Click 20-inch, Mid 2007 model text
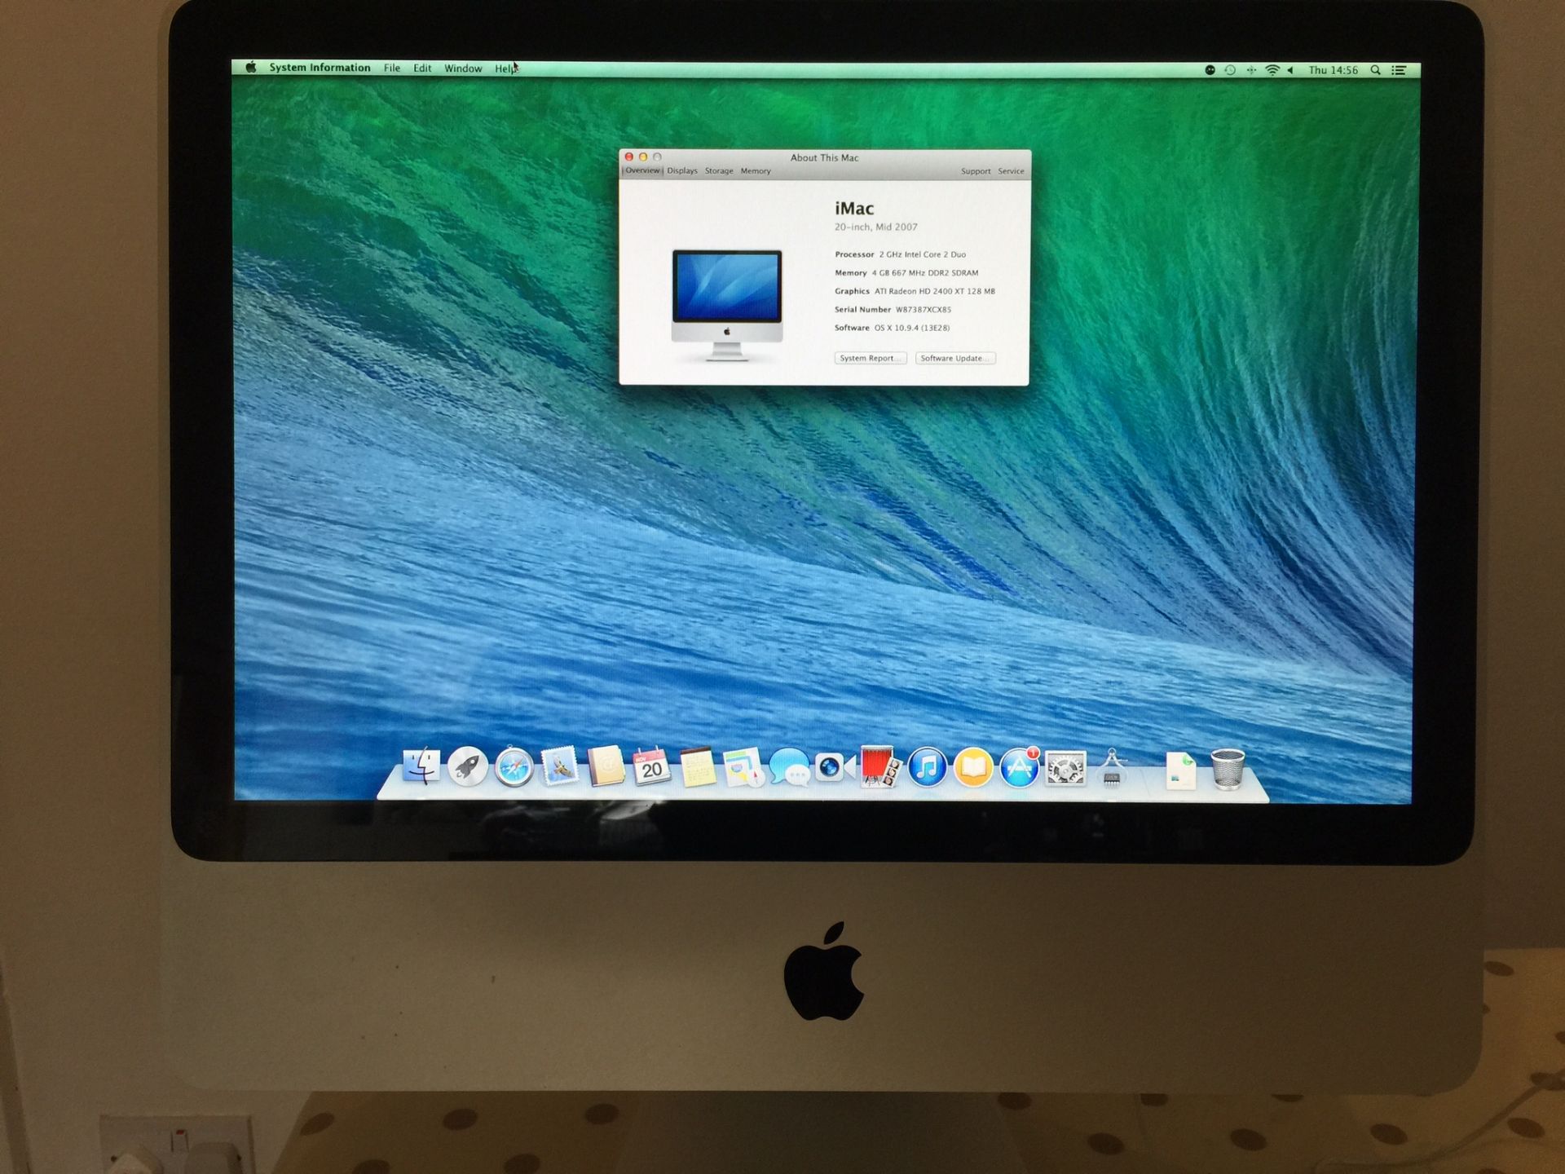Screen dimensions: 1565x1174 875,227
